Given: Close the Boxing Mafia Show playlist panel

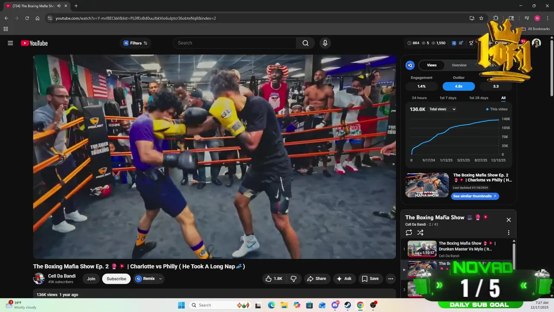Looking at the screenshot, I should (509, 220).
